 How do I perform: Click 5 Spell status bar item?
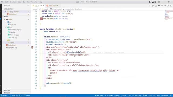point(157,95)
